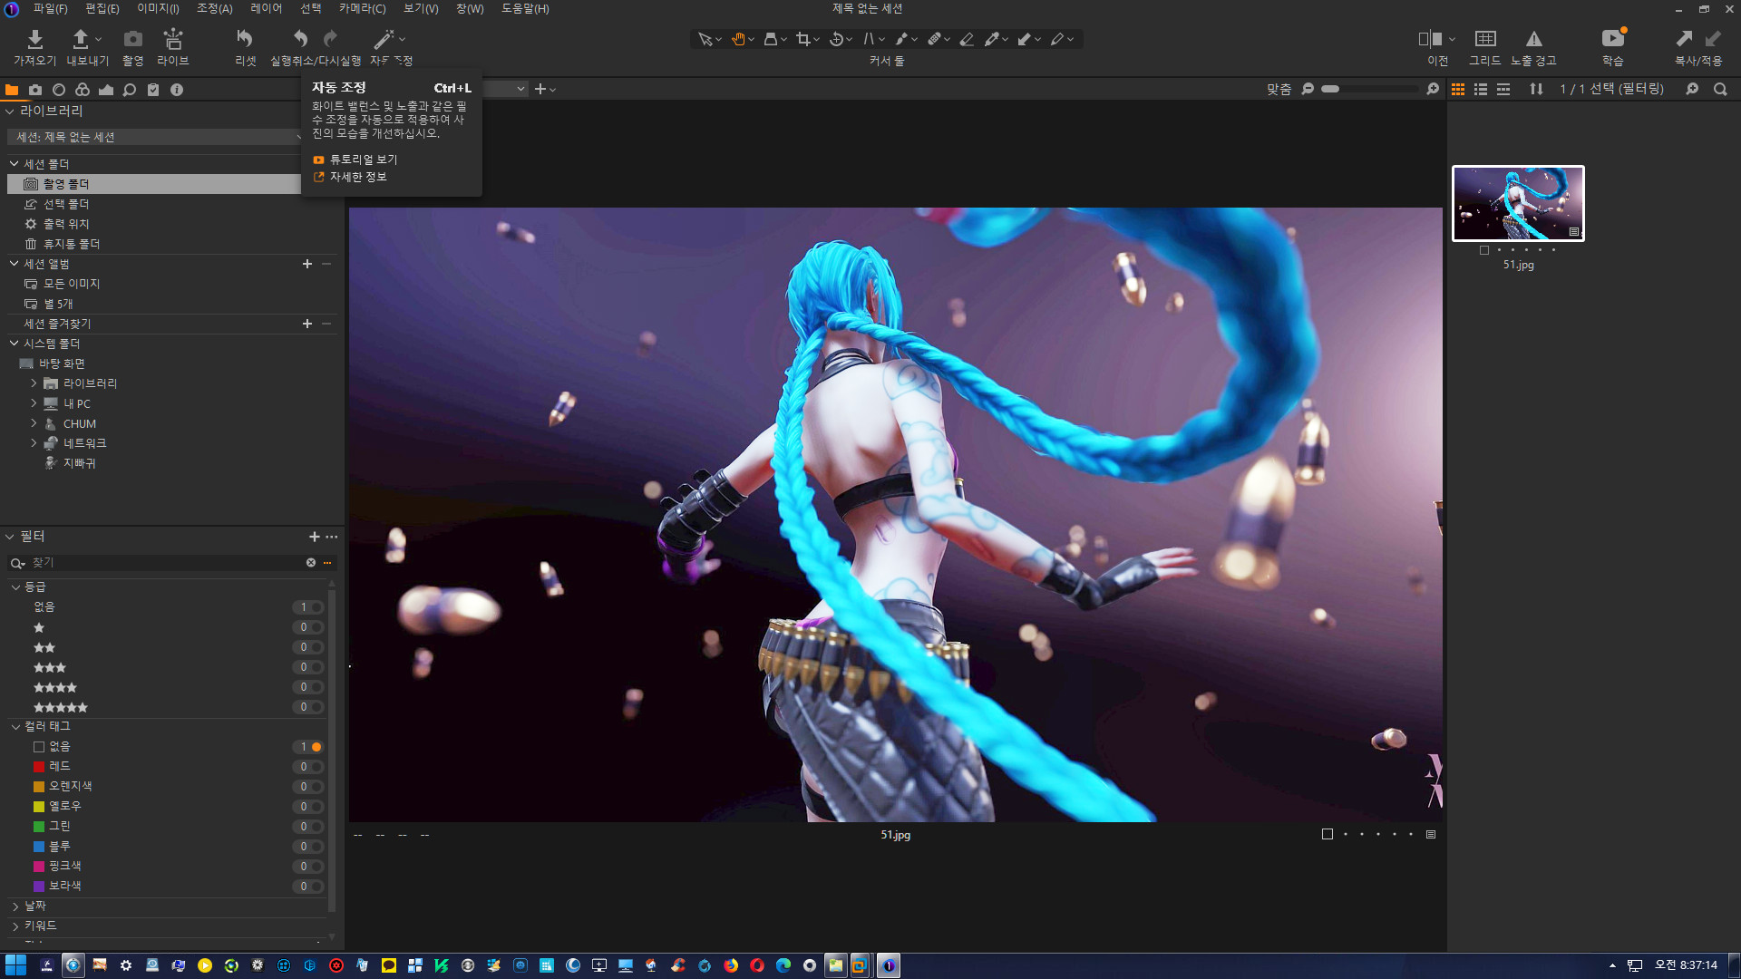Click the Copy adjustments up-arrow icon

click(1684, 38)
